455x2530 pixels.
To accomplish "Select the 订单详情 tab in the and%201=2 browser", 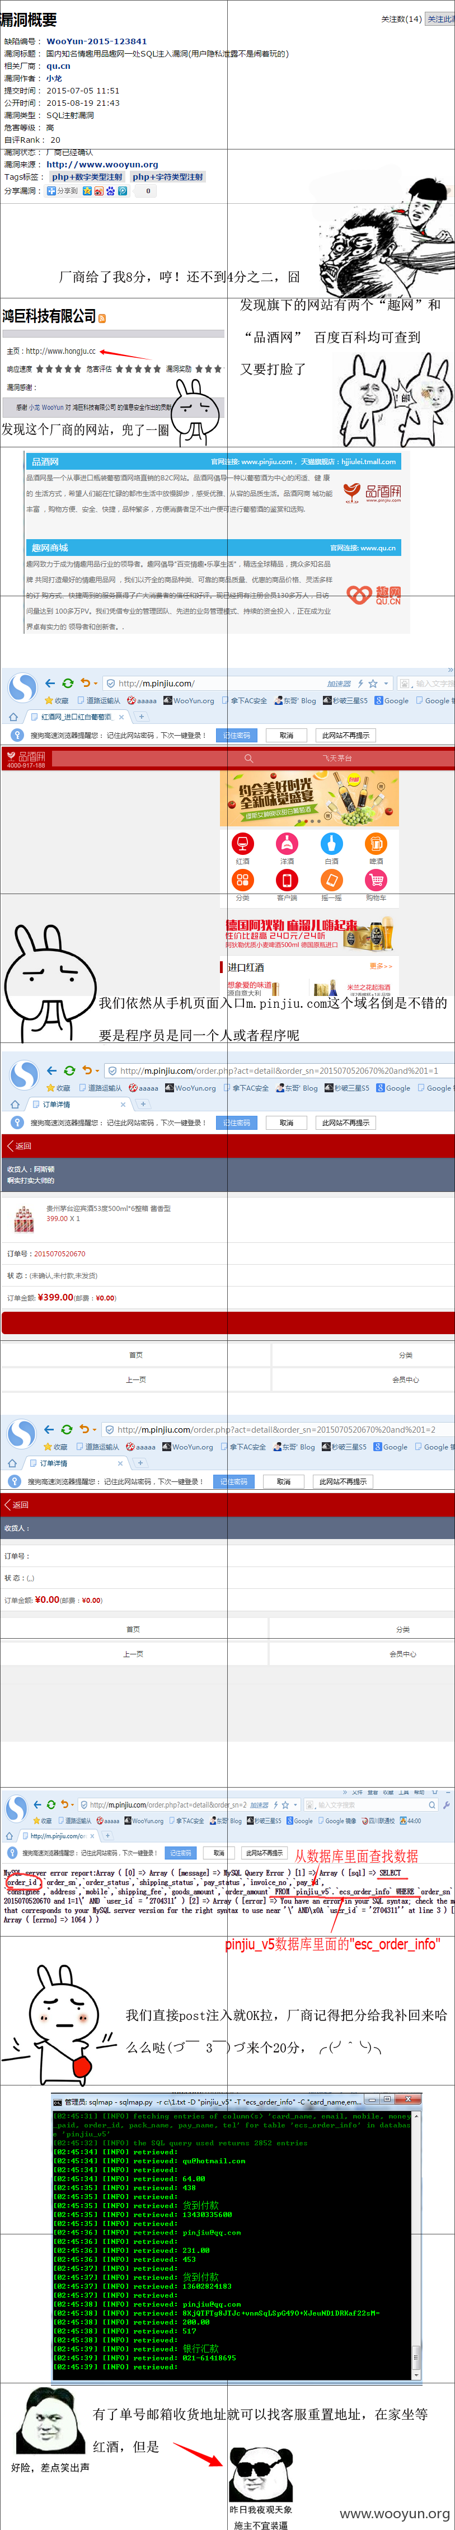I will [74, 1462].
